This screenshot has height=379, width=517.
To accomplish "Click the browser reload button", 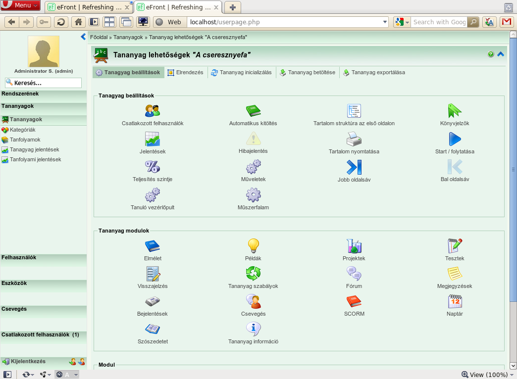I will tap(61, 22).
